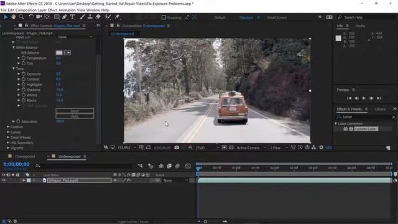Select the Pan Behind anchor point tool
Viewport: 398px width, 224px height.
click(x=47, y=17)
